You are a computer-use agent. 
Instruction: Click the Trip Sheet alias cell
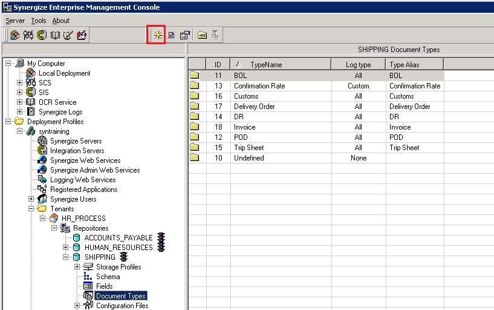pyautogui.click(x=415, y=148)
